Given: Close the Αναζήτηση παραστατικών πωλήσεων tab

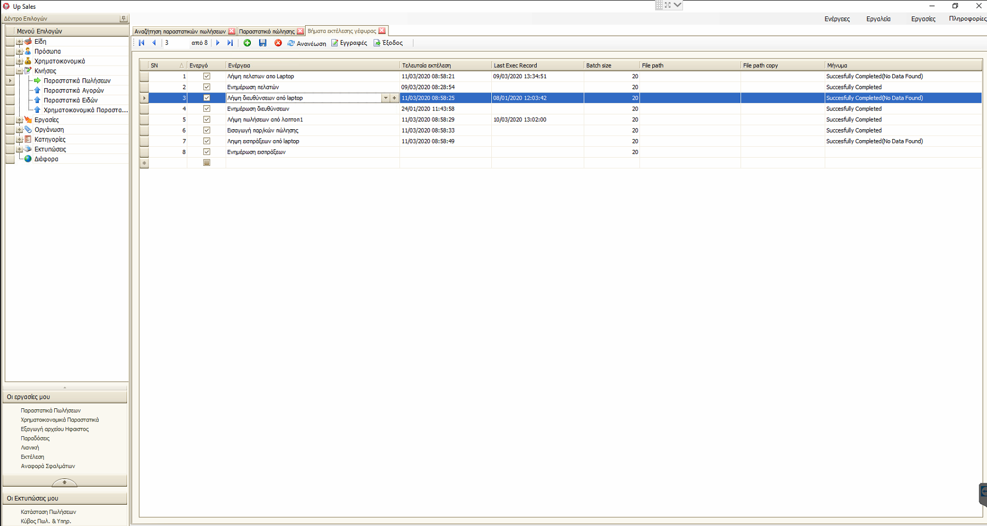Looking at the screenshot, I should (232, 31).
